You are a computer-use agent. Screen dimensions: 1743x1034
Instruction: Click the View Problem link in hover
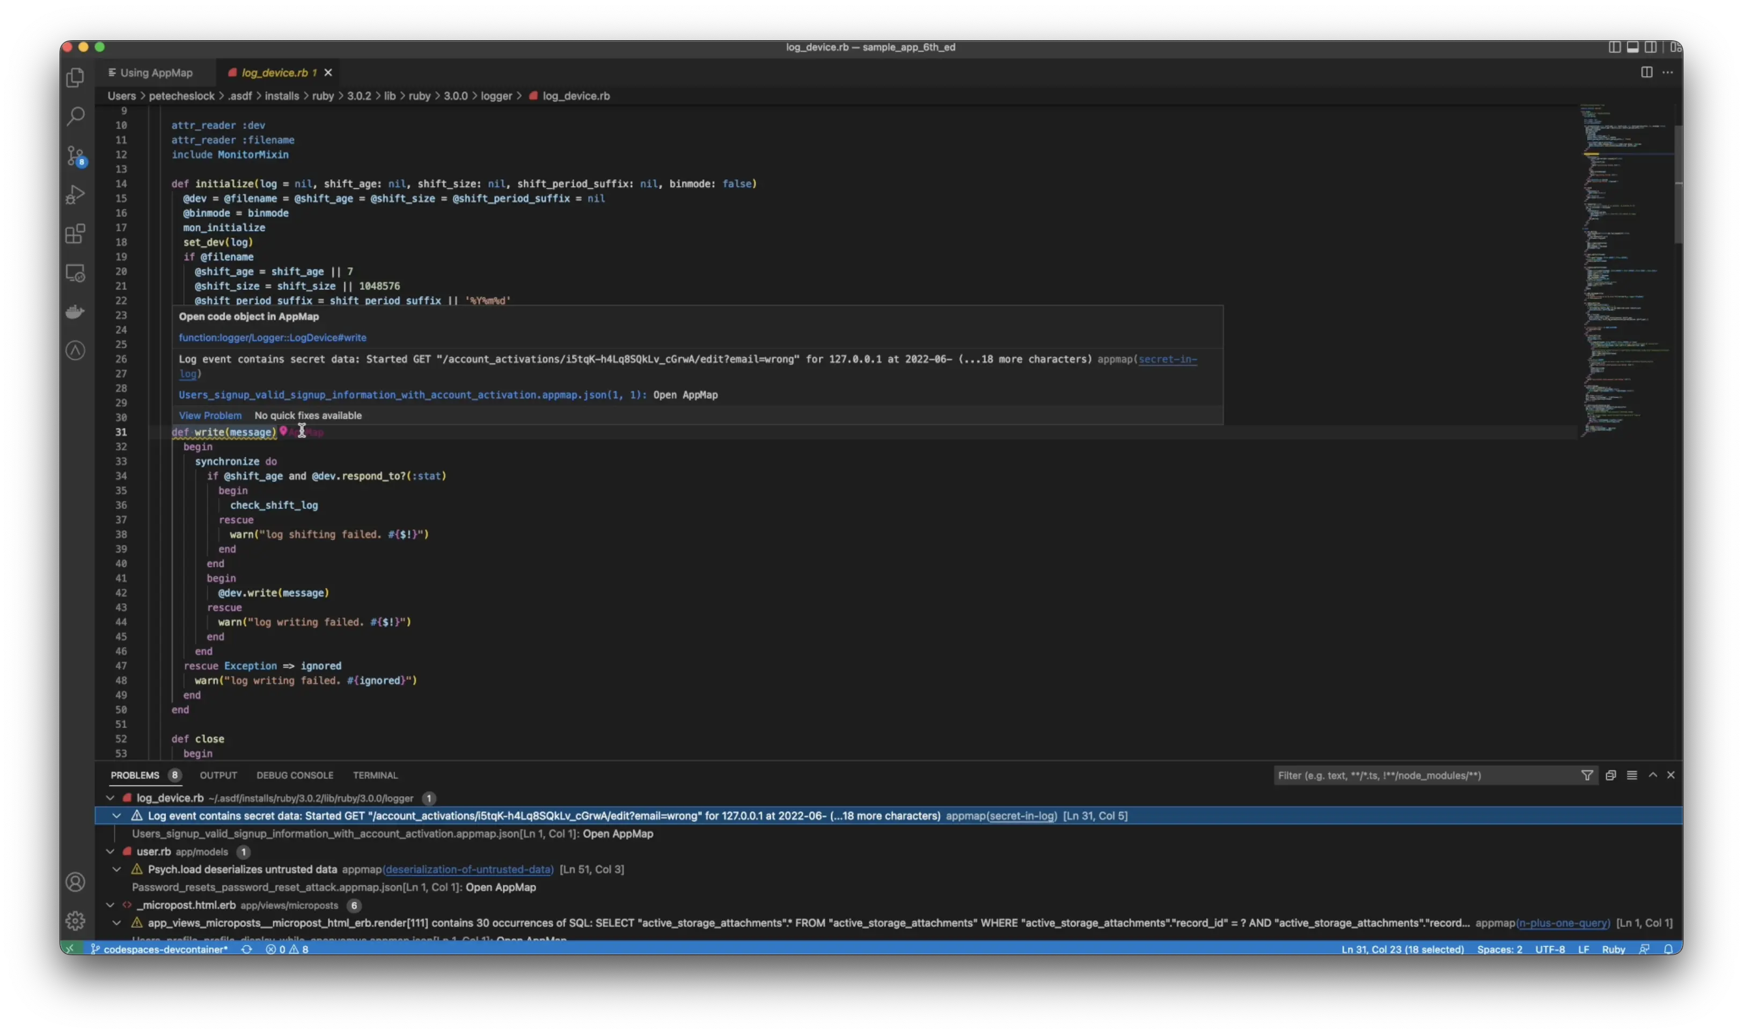(210, 416)
